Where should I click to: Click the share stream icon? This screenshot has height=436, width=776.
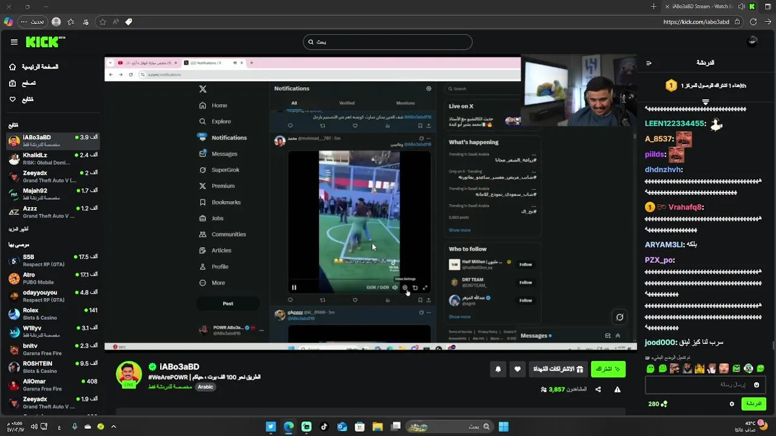click(x=598, y=389)
